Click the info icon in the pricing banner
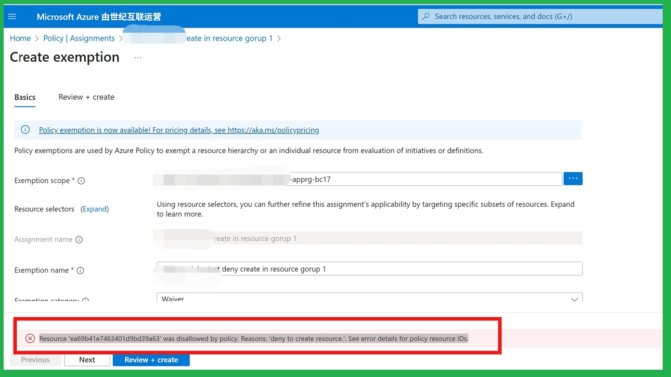Screen dimensions: 671x377 point(25,130)
